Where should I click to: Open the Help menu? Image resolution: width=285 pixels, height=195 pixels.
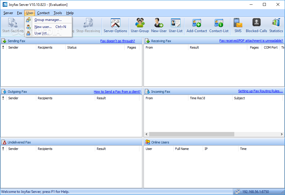tap(70, 13)
